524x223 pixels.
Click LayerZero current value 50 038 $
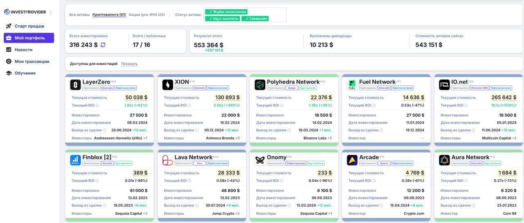(x=136, y=97)
